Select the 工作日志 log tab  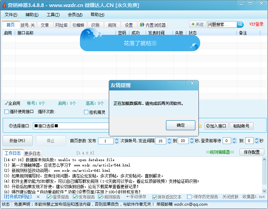tap(13, 153)
